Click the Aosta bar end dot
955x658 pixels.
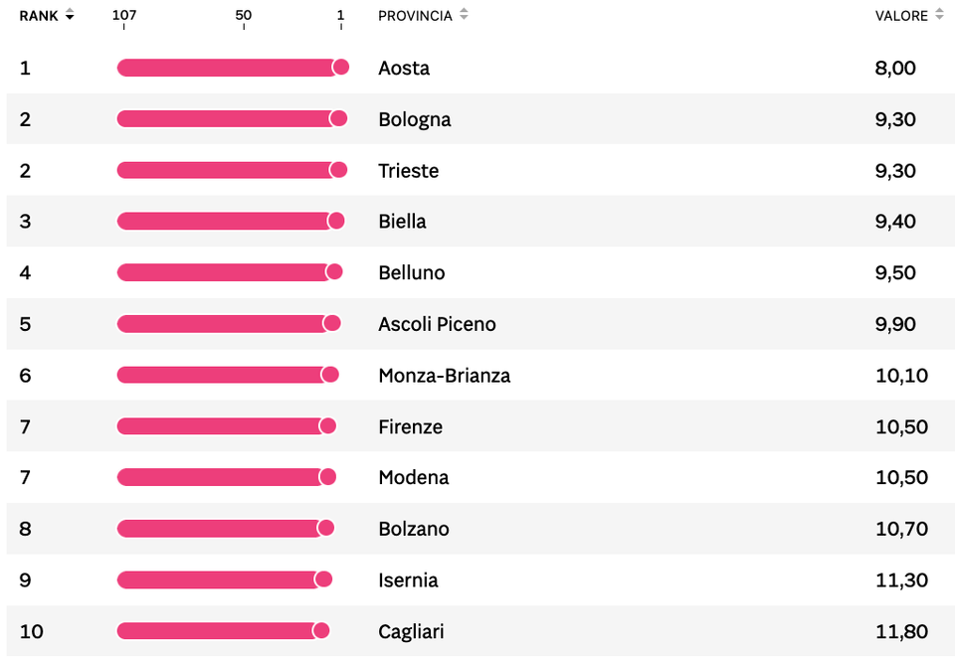coord(341,68)
